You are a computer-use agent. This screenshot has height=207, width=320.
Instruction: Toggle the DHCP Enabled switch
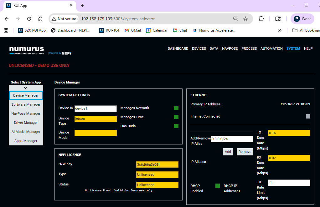[x=218, y=186]
